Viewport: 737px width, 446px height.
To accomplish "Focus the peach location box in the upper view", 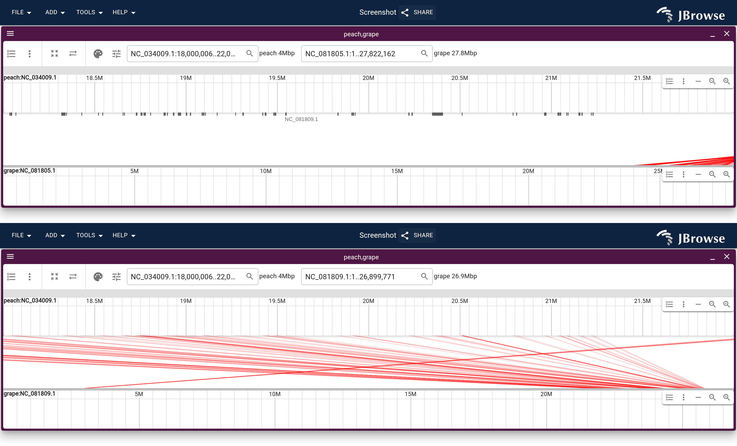I will pos(192,53).
